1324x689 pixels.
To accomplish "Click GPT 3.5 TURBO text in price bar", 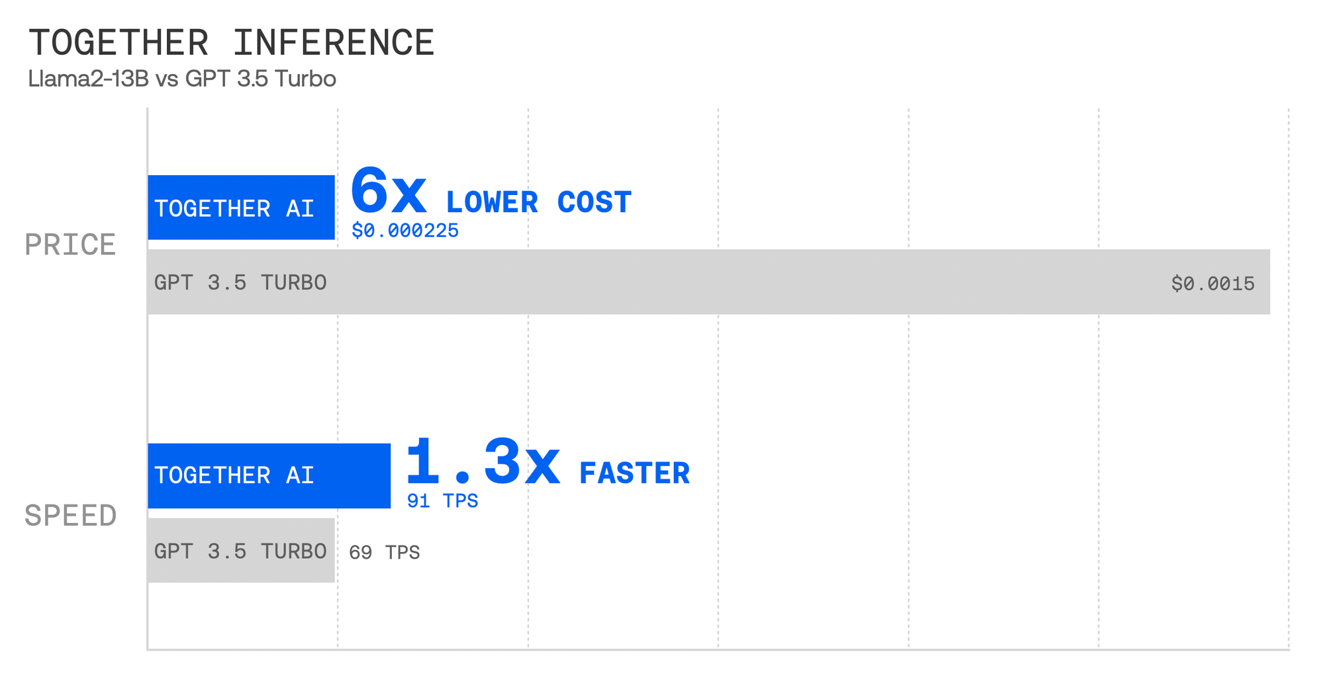I will click(x=240, y=282).
